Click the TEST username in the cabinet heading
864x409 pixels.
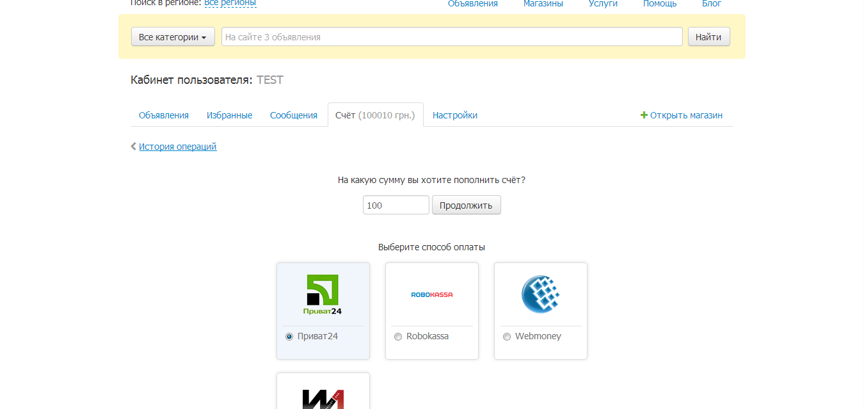270,80
